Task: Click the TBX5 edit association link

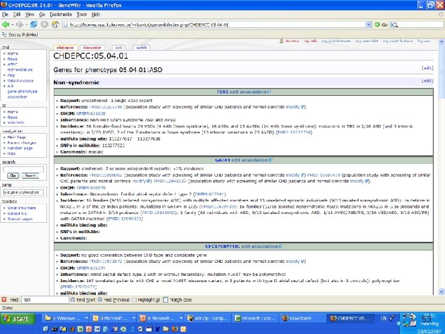Action: point(241,92)
